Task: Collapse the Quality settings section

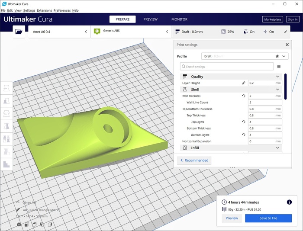Action: 277,77
